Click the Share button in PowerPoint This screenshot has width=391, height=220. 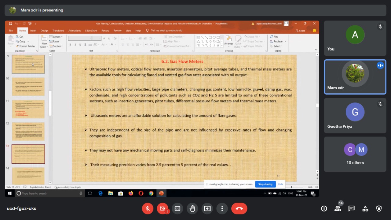click(x=300, y=31)
